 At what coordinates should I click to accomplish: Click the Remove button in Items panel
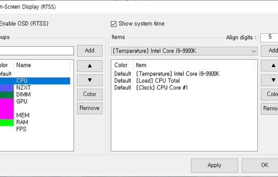tap(269, 108)
